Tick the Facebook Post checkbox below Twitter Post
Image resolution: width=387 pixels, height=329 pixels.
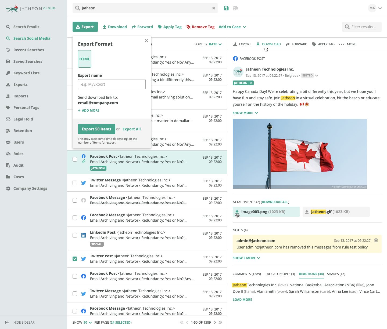coord(75,276)
